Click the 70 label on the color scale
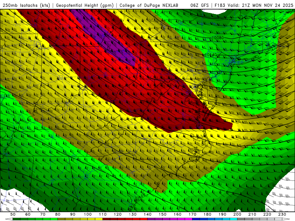 point(43,214)
